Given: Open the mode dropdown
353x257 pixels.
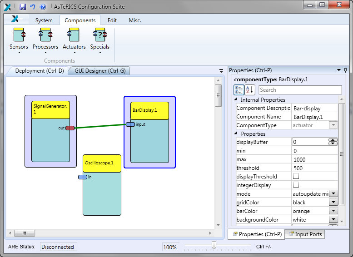Looking at the screenshot, I should (x=333, y=194).
